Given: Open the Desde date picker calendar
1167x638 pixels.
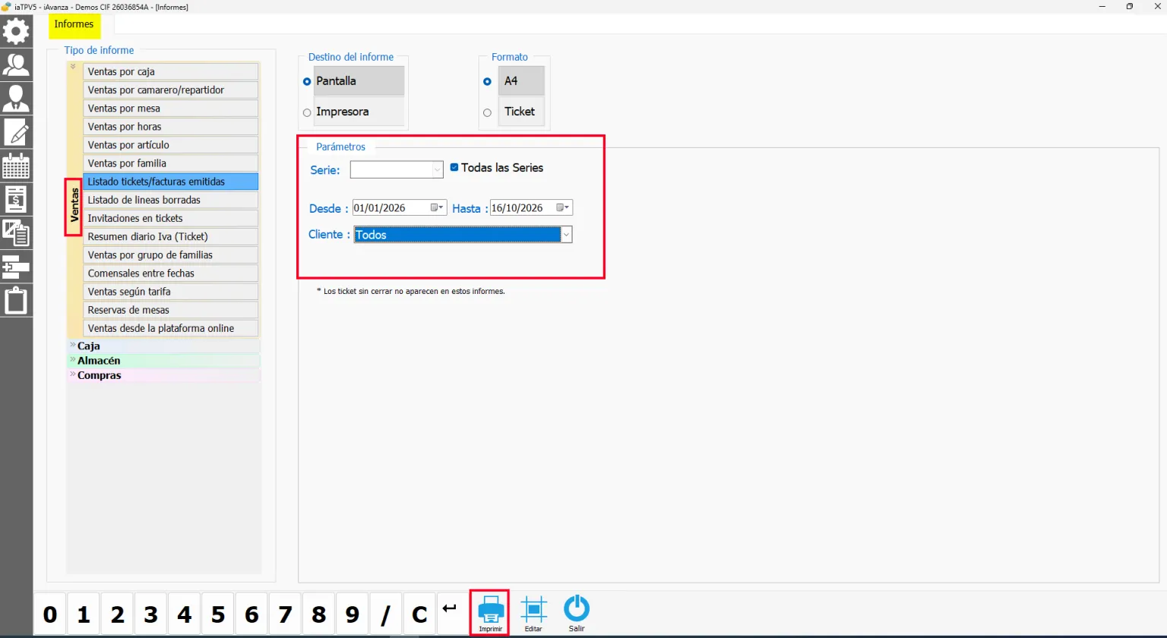Looking at the screenshot, I should tap(438, 207).
